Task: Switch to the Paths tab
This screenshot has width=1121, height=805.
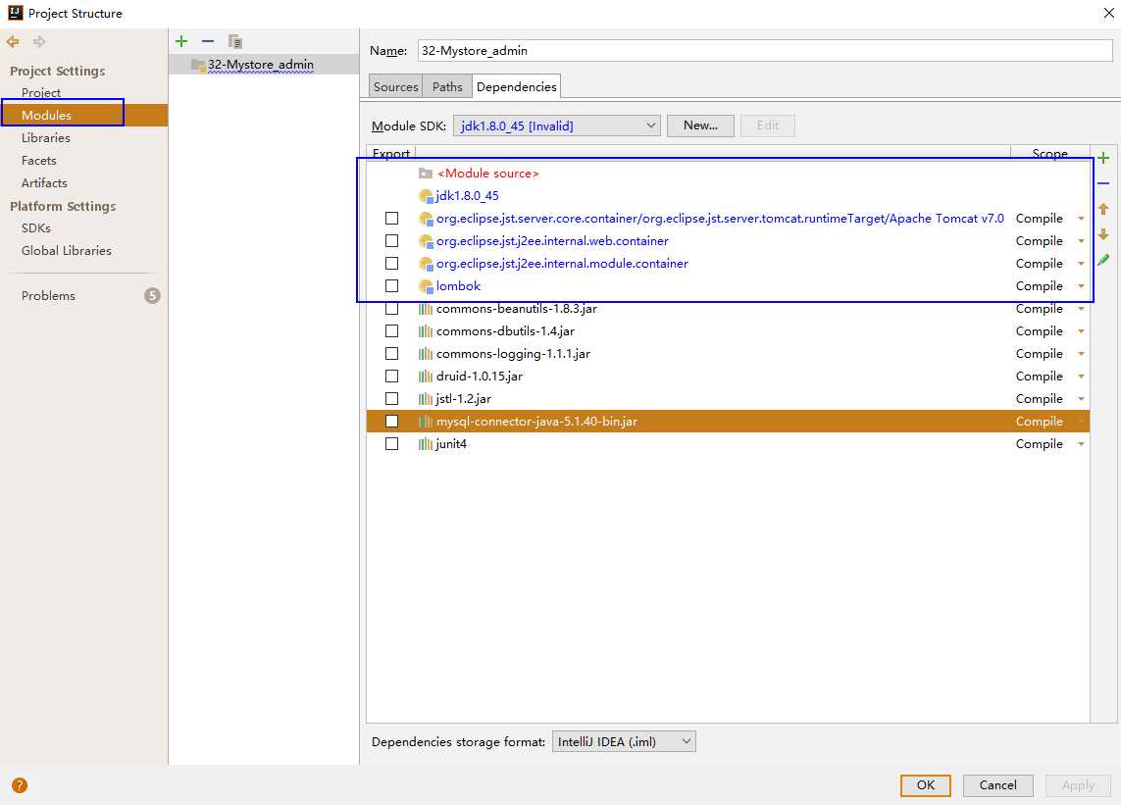Action: click(447, 86)
